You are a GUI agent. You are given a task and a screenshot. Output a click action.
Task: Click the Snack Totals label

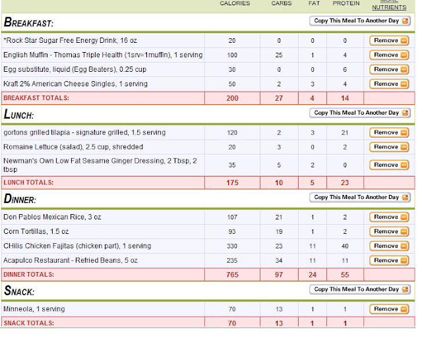click(x=29, y=323)
